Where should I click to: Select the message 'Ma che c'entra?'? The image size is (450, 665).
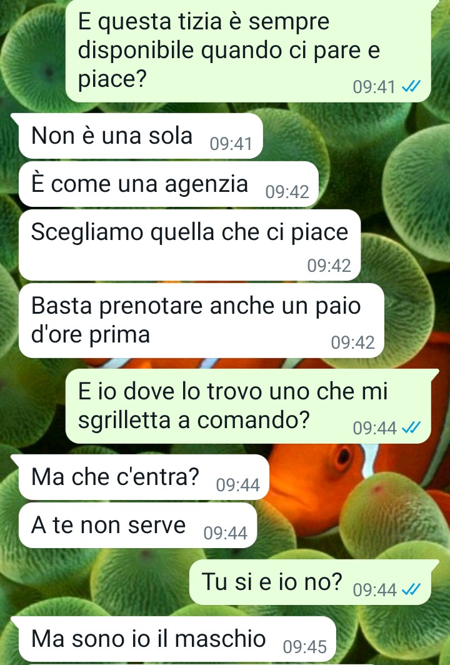pyautogui.click(x=144, y=477)
